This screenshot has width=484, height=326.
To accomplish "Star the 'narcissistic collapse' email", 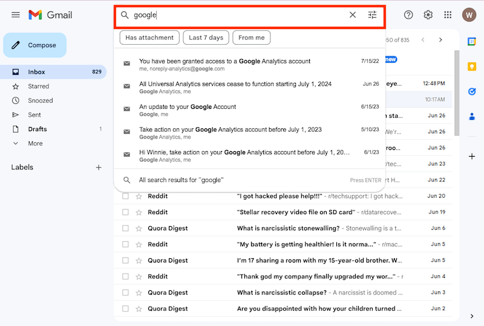I will [139, 292].
